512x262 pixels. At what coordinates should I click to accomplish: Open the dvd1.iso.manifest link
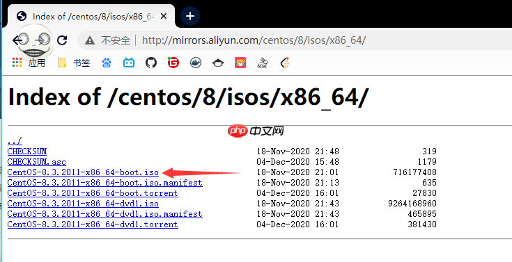104,214
